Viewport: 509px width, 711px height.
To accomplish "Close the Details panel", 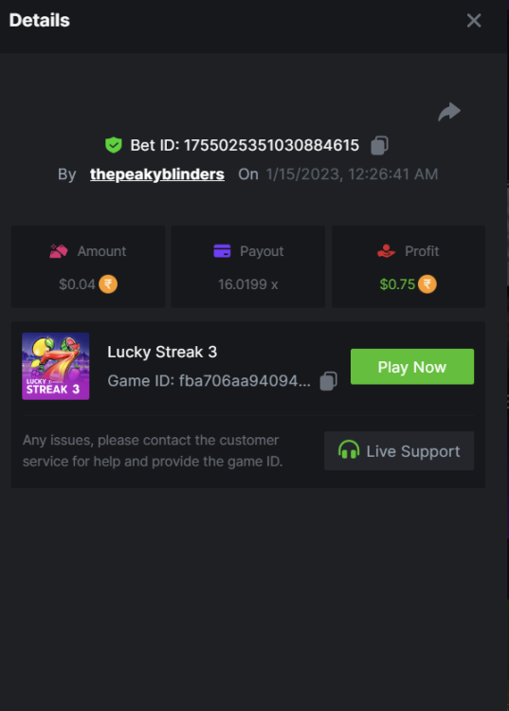I will tap(474, 21).
